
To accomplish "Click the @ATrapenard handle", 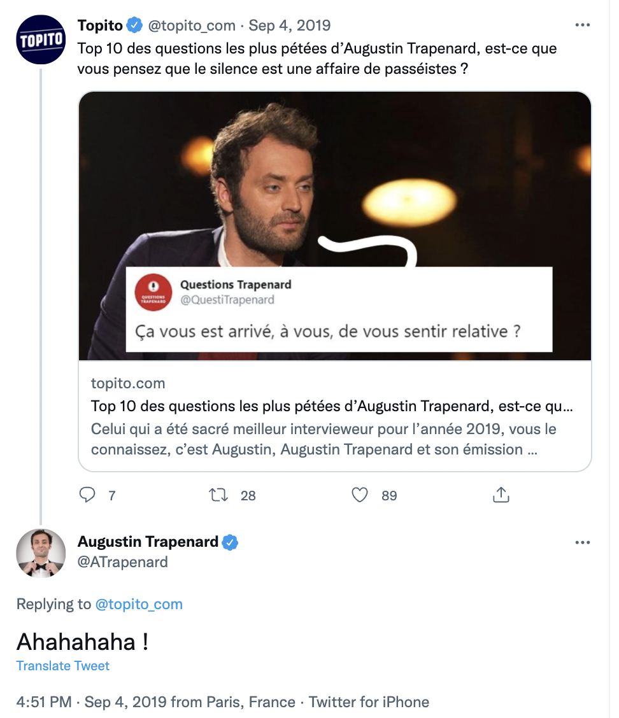I will pyautogui.click(x=122, y=561).
